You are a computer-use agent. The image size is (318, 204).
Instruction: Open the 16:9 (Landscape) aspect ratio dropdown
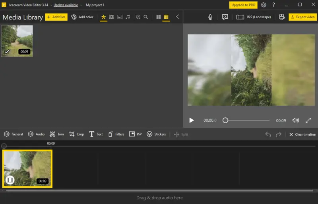pos(254,17)
